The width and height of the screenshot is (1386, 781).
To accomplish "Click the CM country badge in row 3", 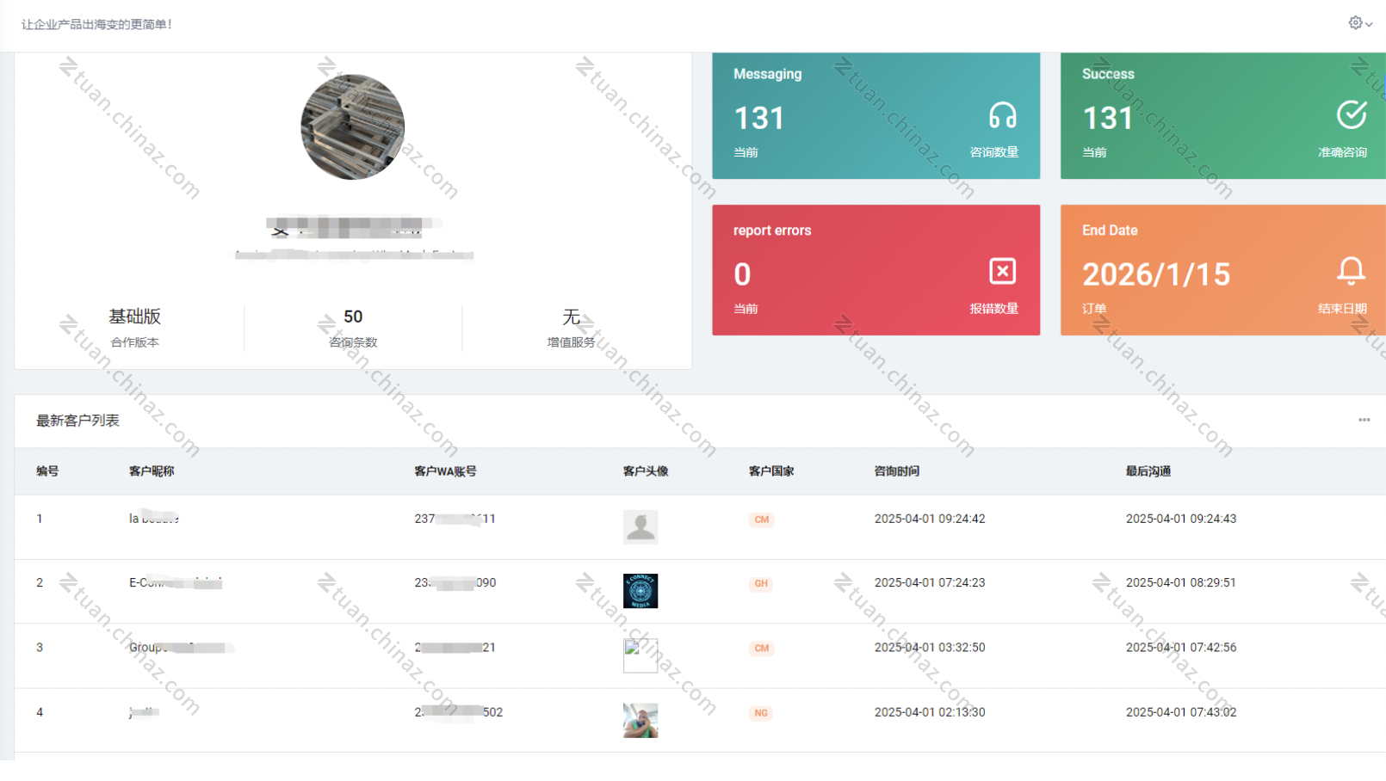I will click(762, 649).
